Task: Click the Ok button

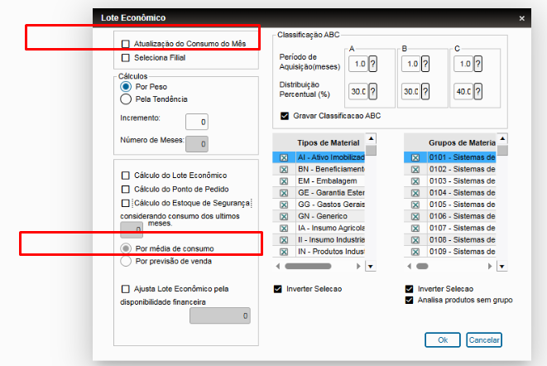Action: pyautogui.click(x=443, y=340)
